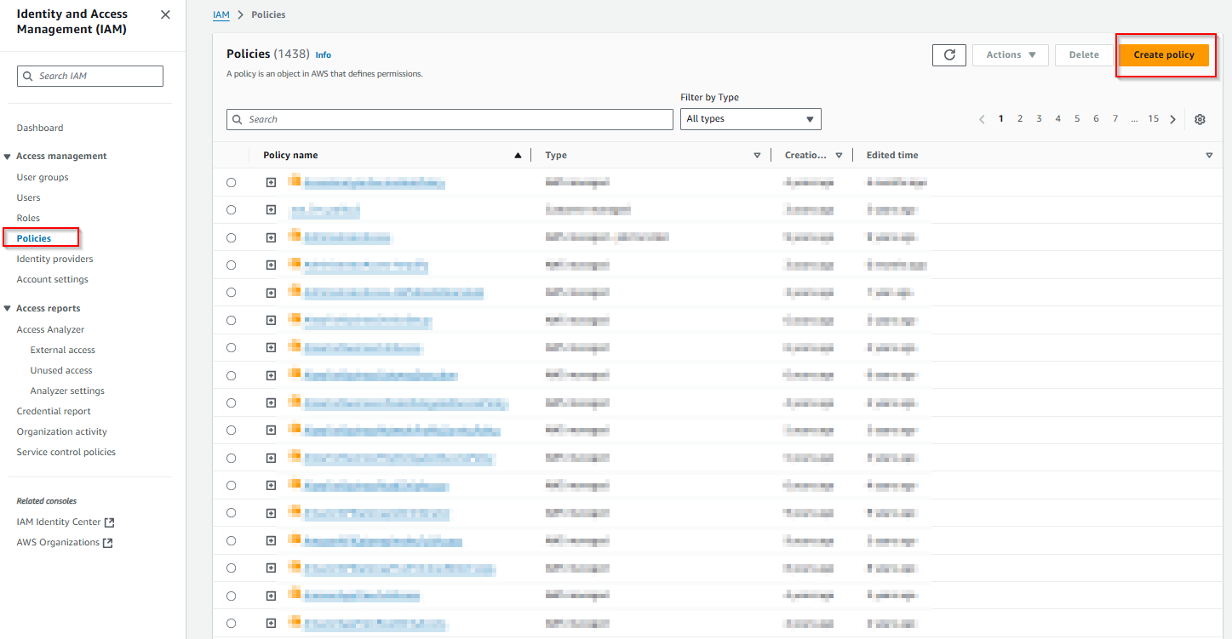Click sort arrow on Creation time column
Image resolution: width=1232 pixels, height=639 pixels.
point(839,156)
